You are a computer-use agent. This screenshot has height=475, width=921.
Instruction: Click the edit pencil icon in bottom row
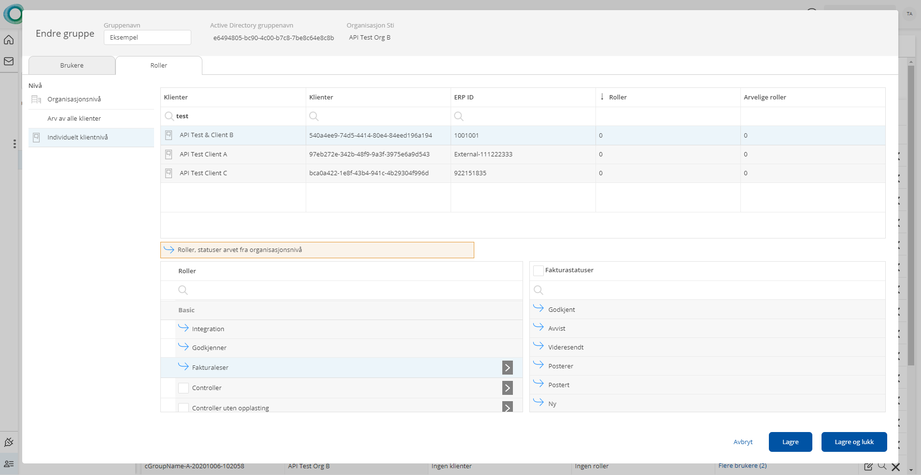[x=868, y=466]
